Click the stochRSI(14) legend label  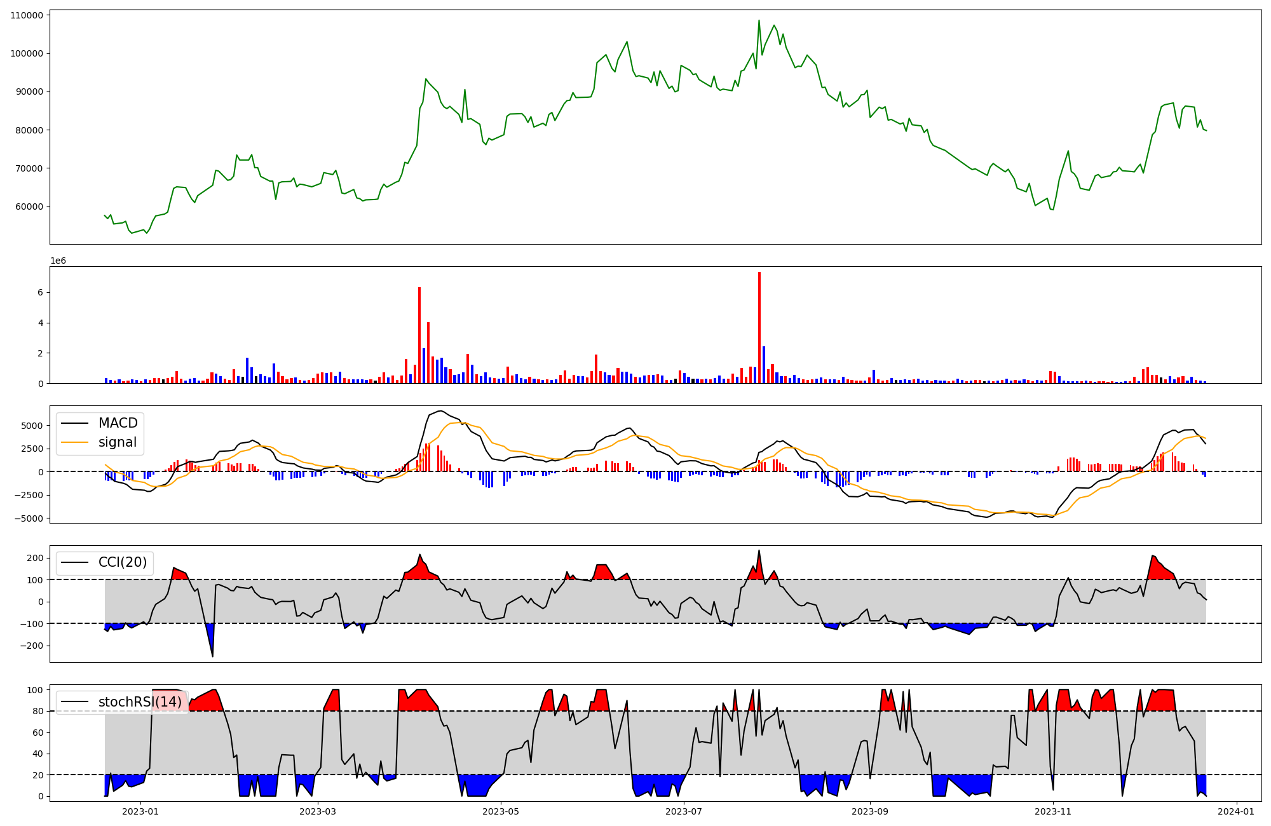click(x=140, y=702)
